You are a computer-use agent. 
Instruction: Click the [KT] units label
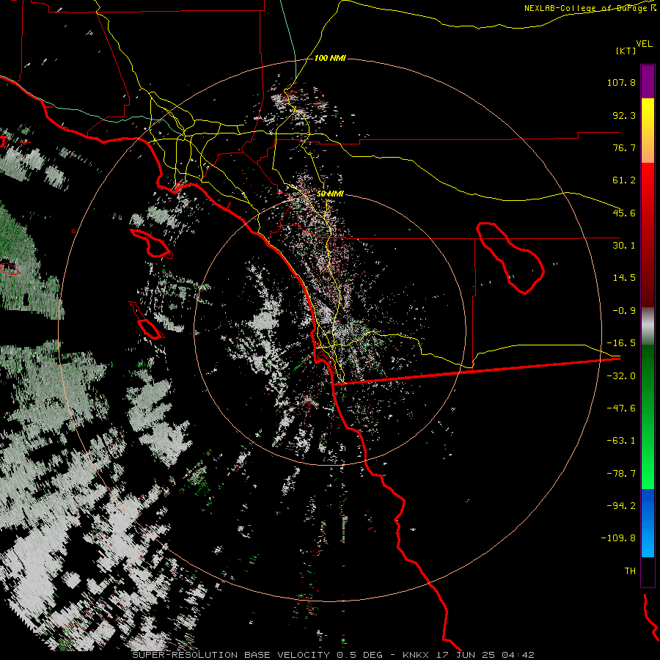pos(626,51)
